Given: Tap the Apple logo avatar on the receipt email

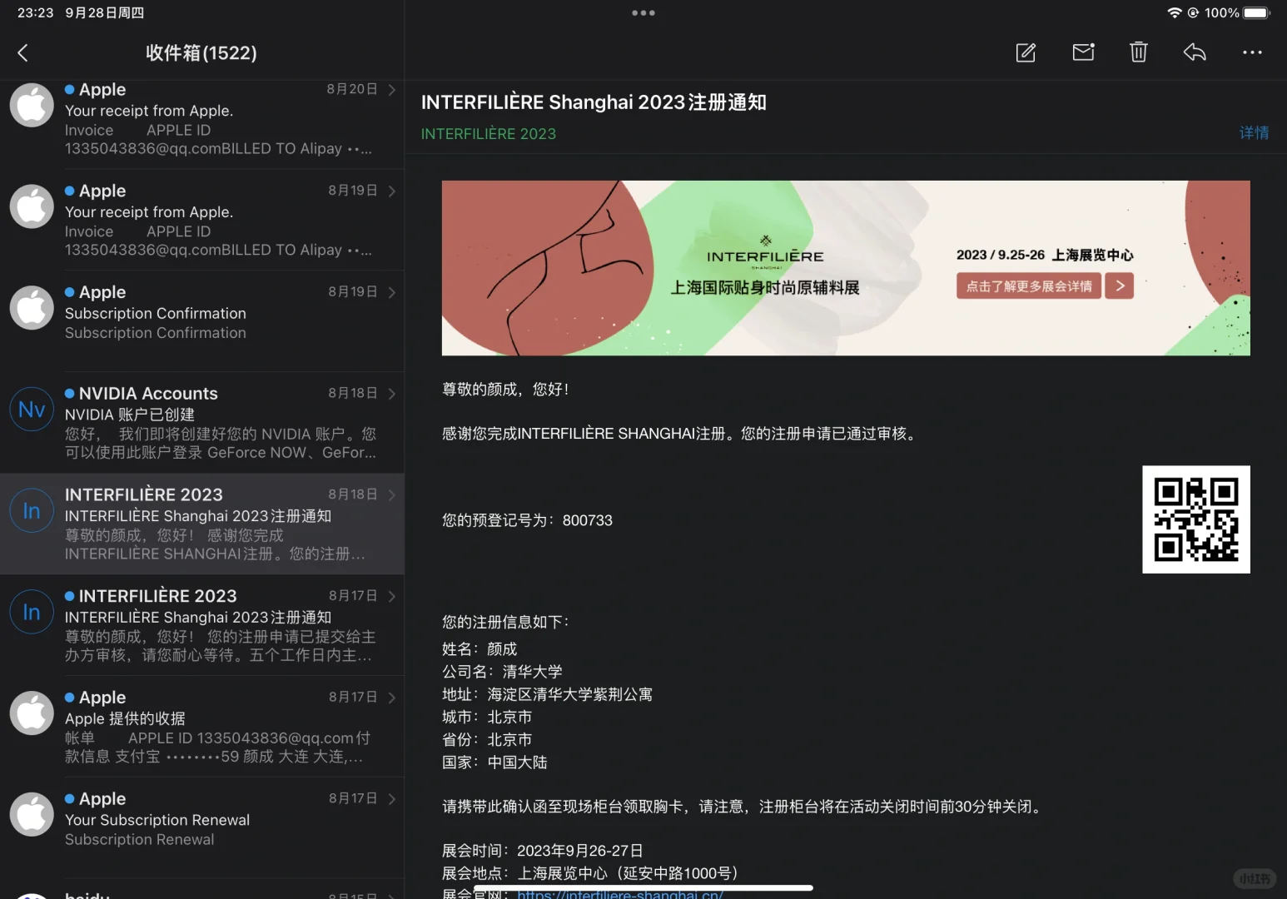Looking at the screenshot, I should [31, 105].
